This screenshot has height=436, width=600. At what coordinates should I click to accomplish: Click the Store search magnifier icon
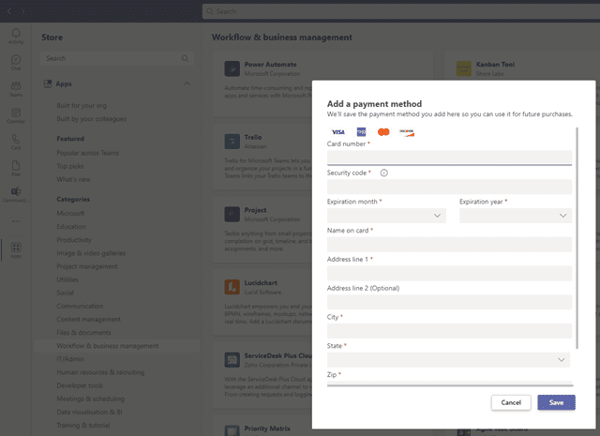tap(186, 58)
